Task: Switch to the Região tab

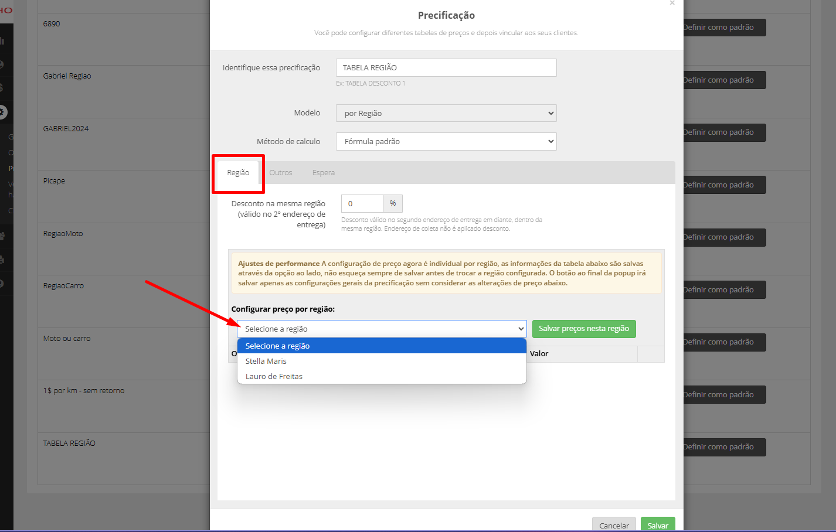Action: [x=238, y=173]
